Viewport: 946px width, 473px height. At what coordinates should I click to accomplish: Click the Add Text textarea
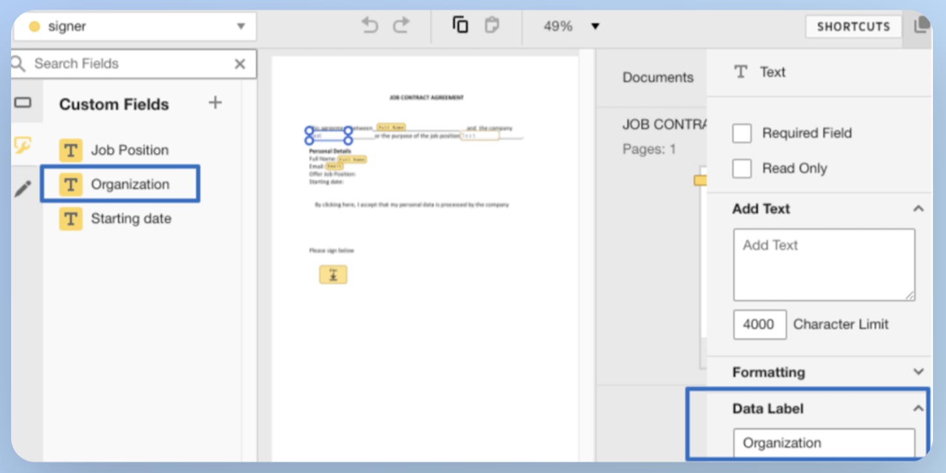824,265
